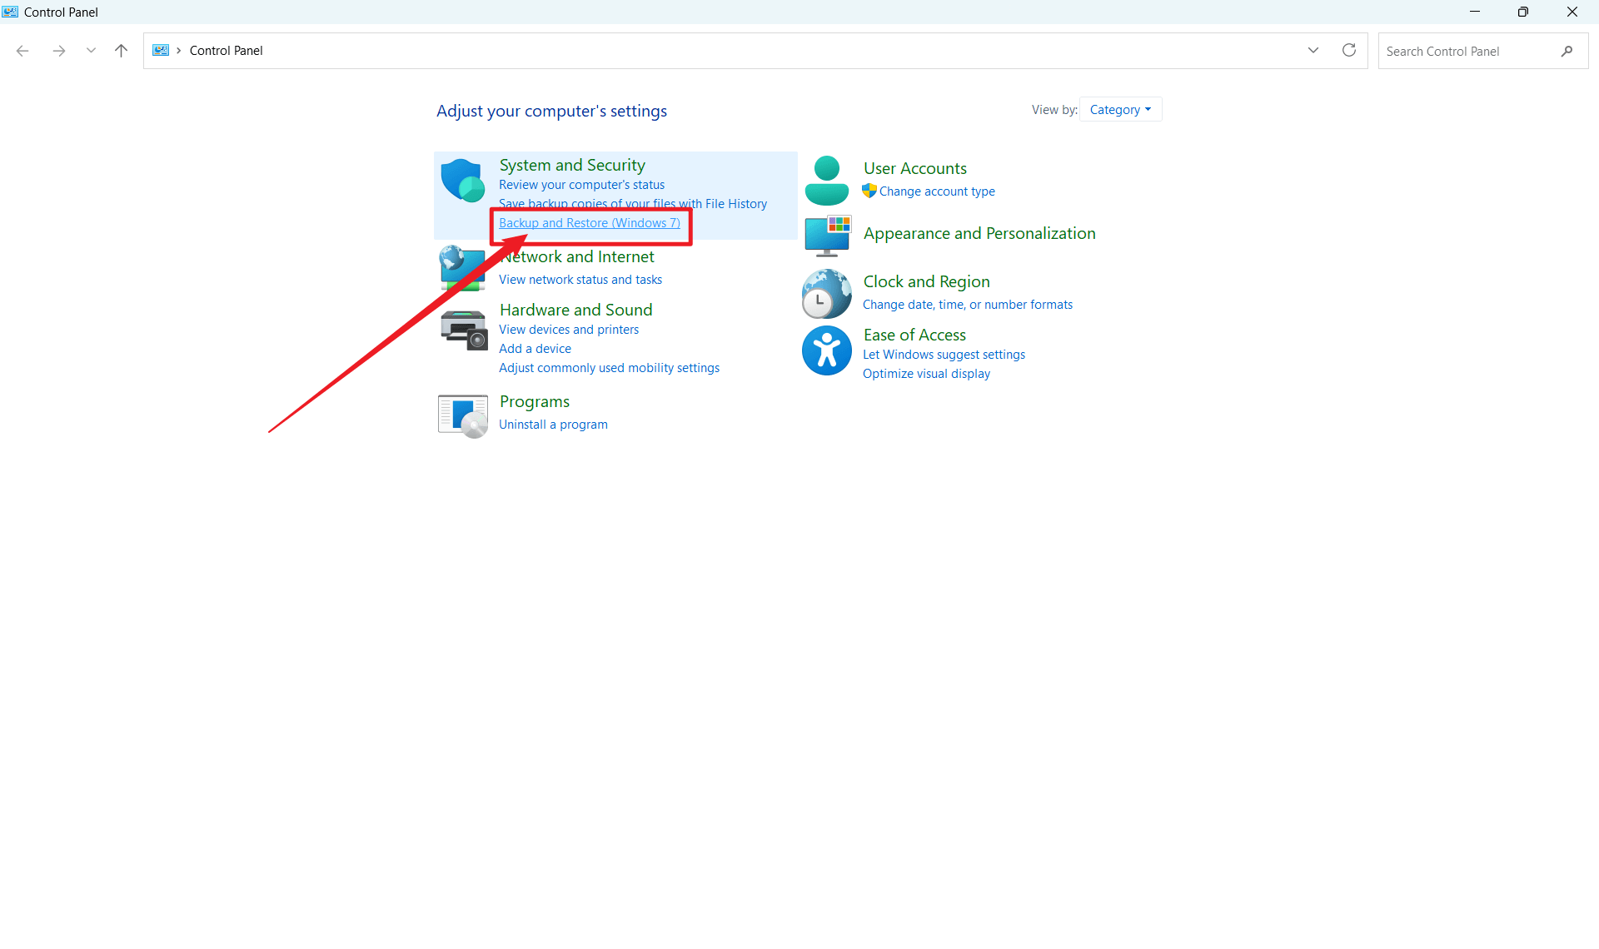Go back using the back arrow
1599x949 pixels.
pos(22,51)
